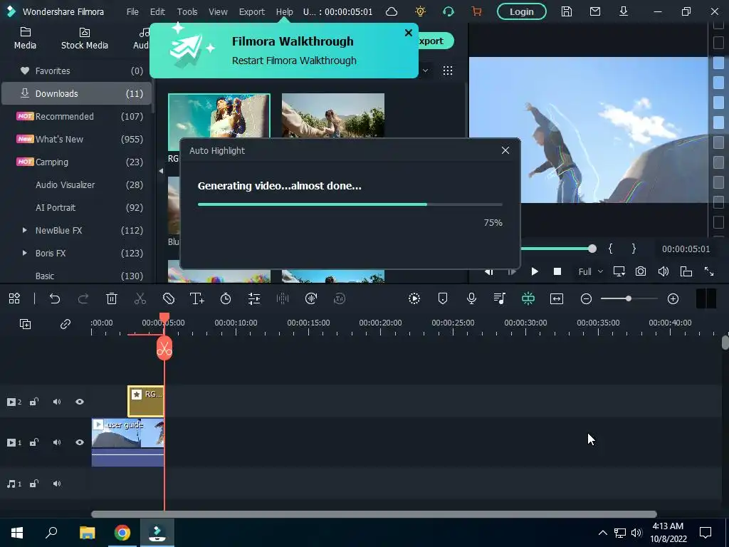Open the Tools menu
This screenshot has width=729, height=547.
187,11
